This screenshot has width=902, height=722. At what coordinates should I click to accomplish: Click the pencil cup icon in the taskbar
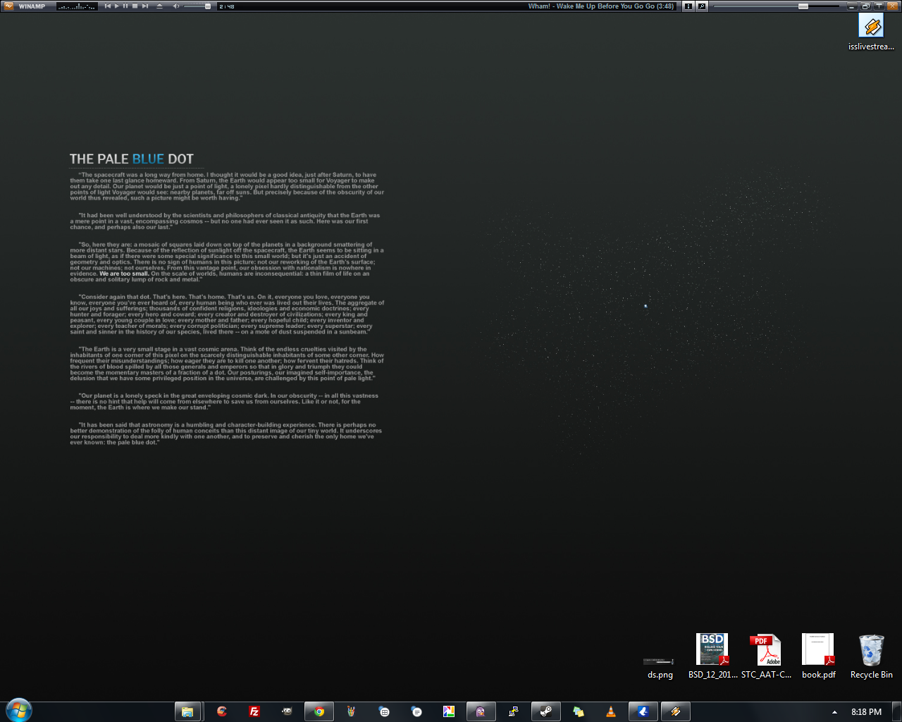(352, 711)
